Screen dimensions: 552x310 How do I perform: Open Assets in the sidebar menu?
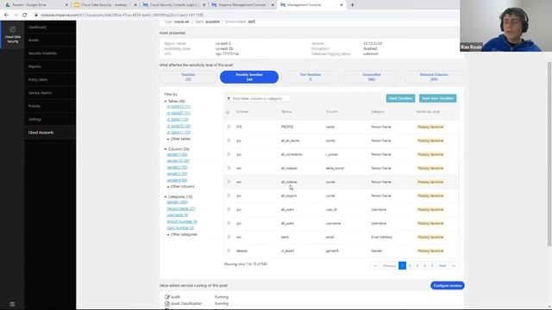pyautogui.click(x=34, y=40)
